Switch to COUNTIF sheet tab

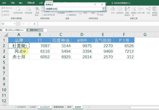(x=21, y=107)
